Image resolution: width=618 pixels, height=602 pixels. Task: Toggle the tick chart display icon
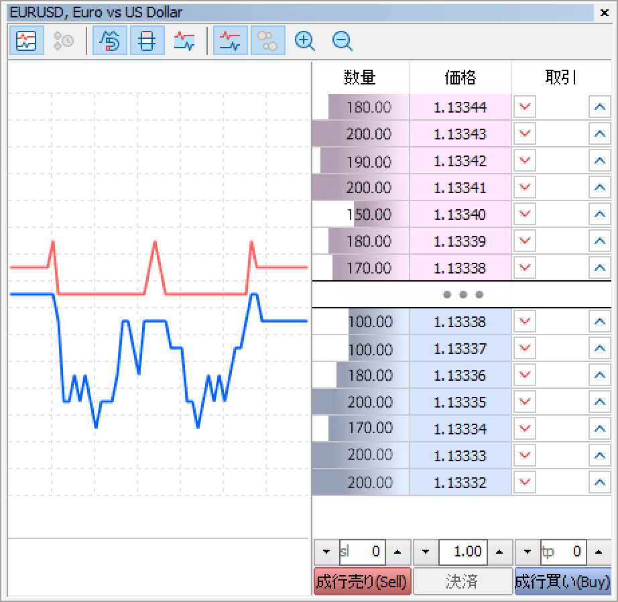tap(26, 41)
